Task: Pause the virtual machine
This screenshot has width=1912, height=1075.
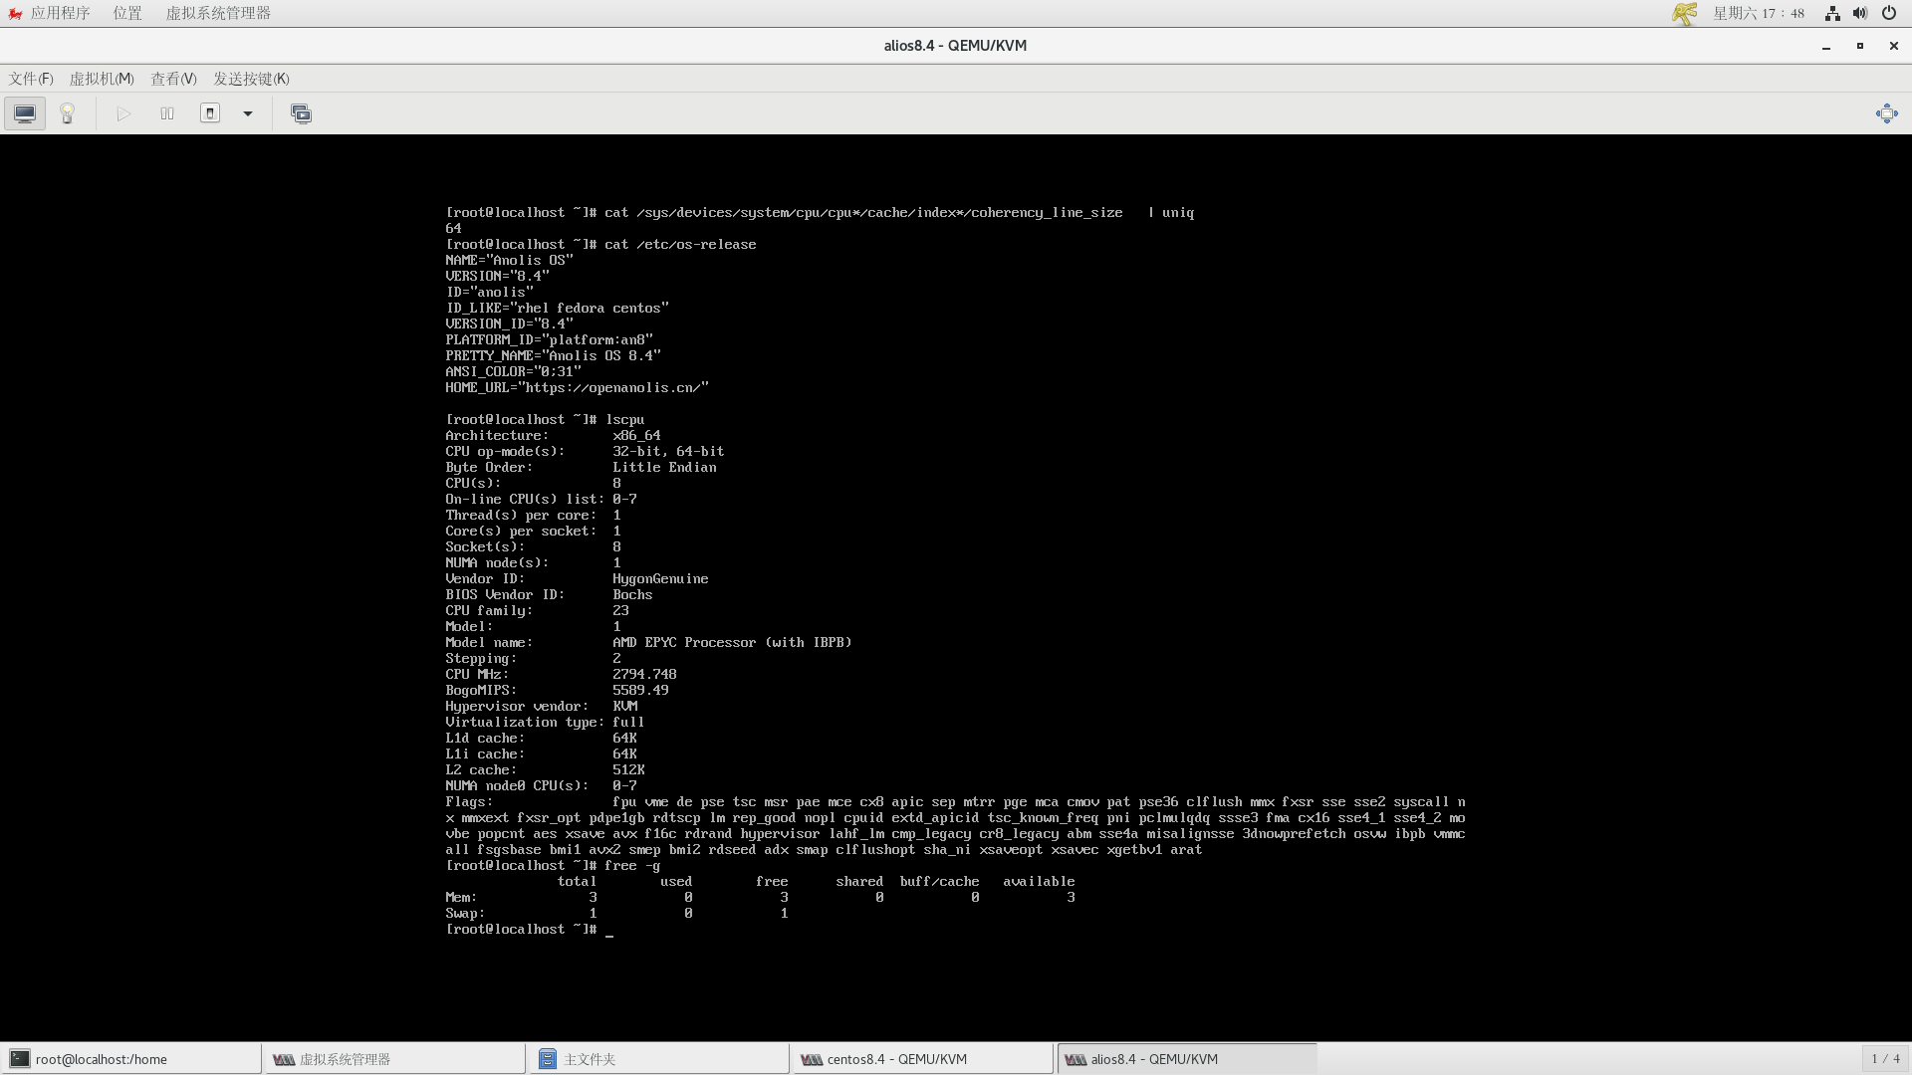Action: click(167, 113)
